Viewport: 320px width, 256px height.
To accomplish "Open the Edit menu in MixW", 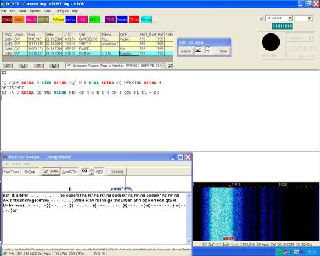I will pos(13,11).
